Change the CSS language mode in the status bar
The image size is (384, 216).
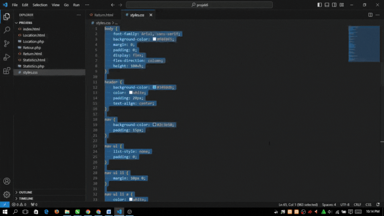coord(368,204)
